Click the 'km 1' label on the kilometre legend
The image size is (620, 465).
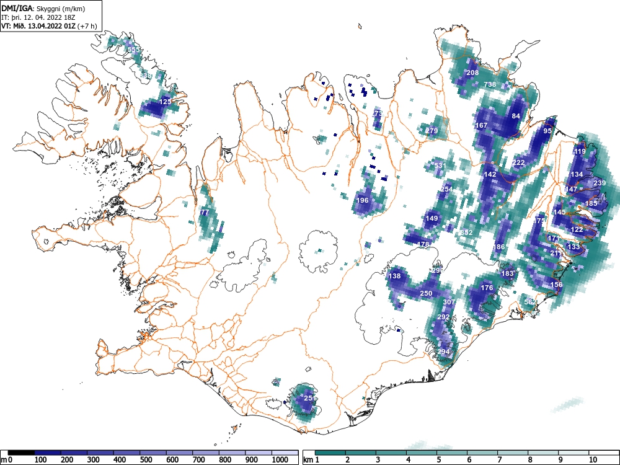[311, 460]
